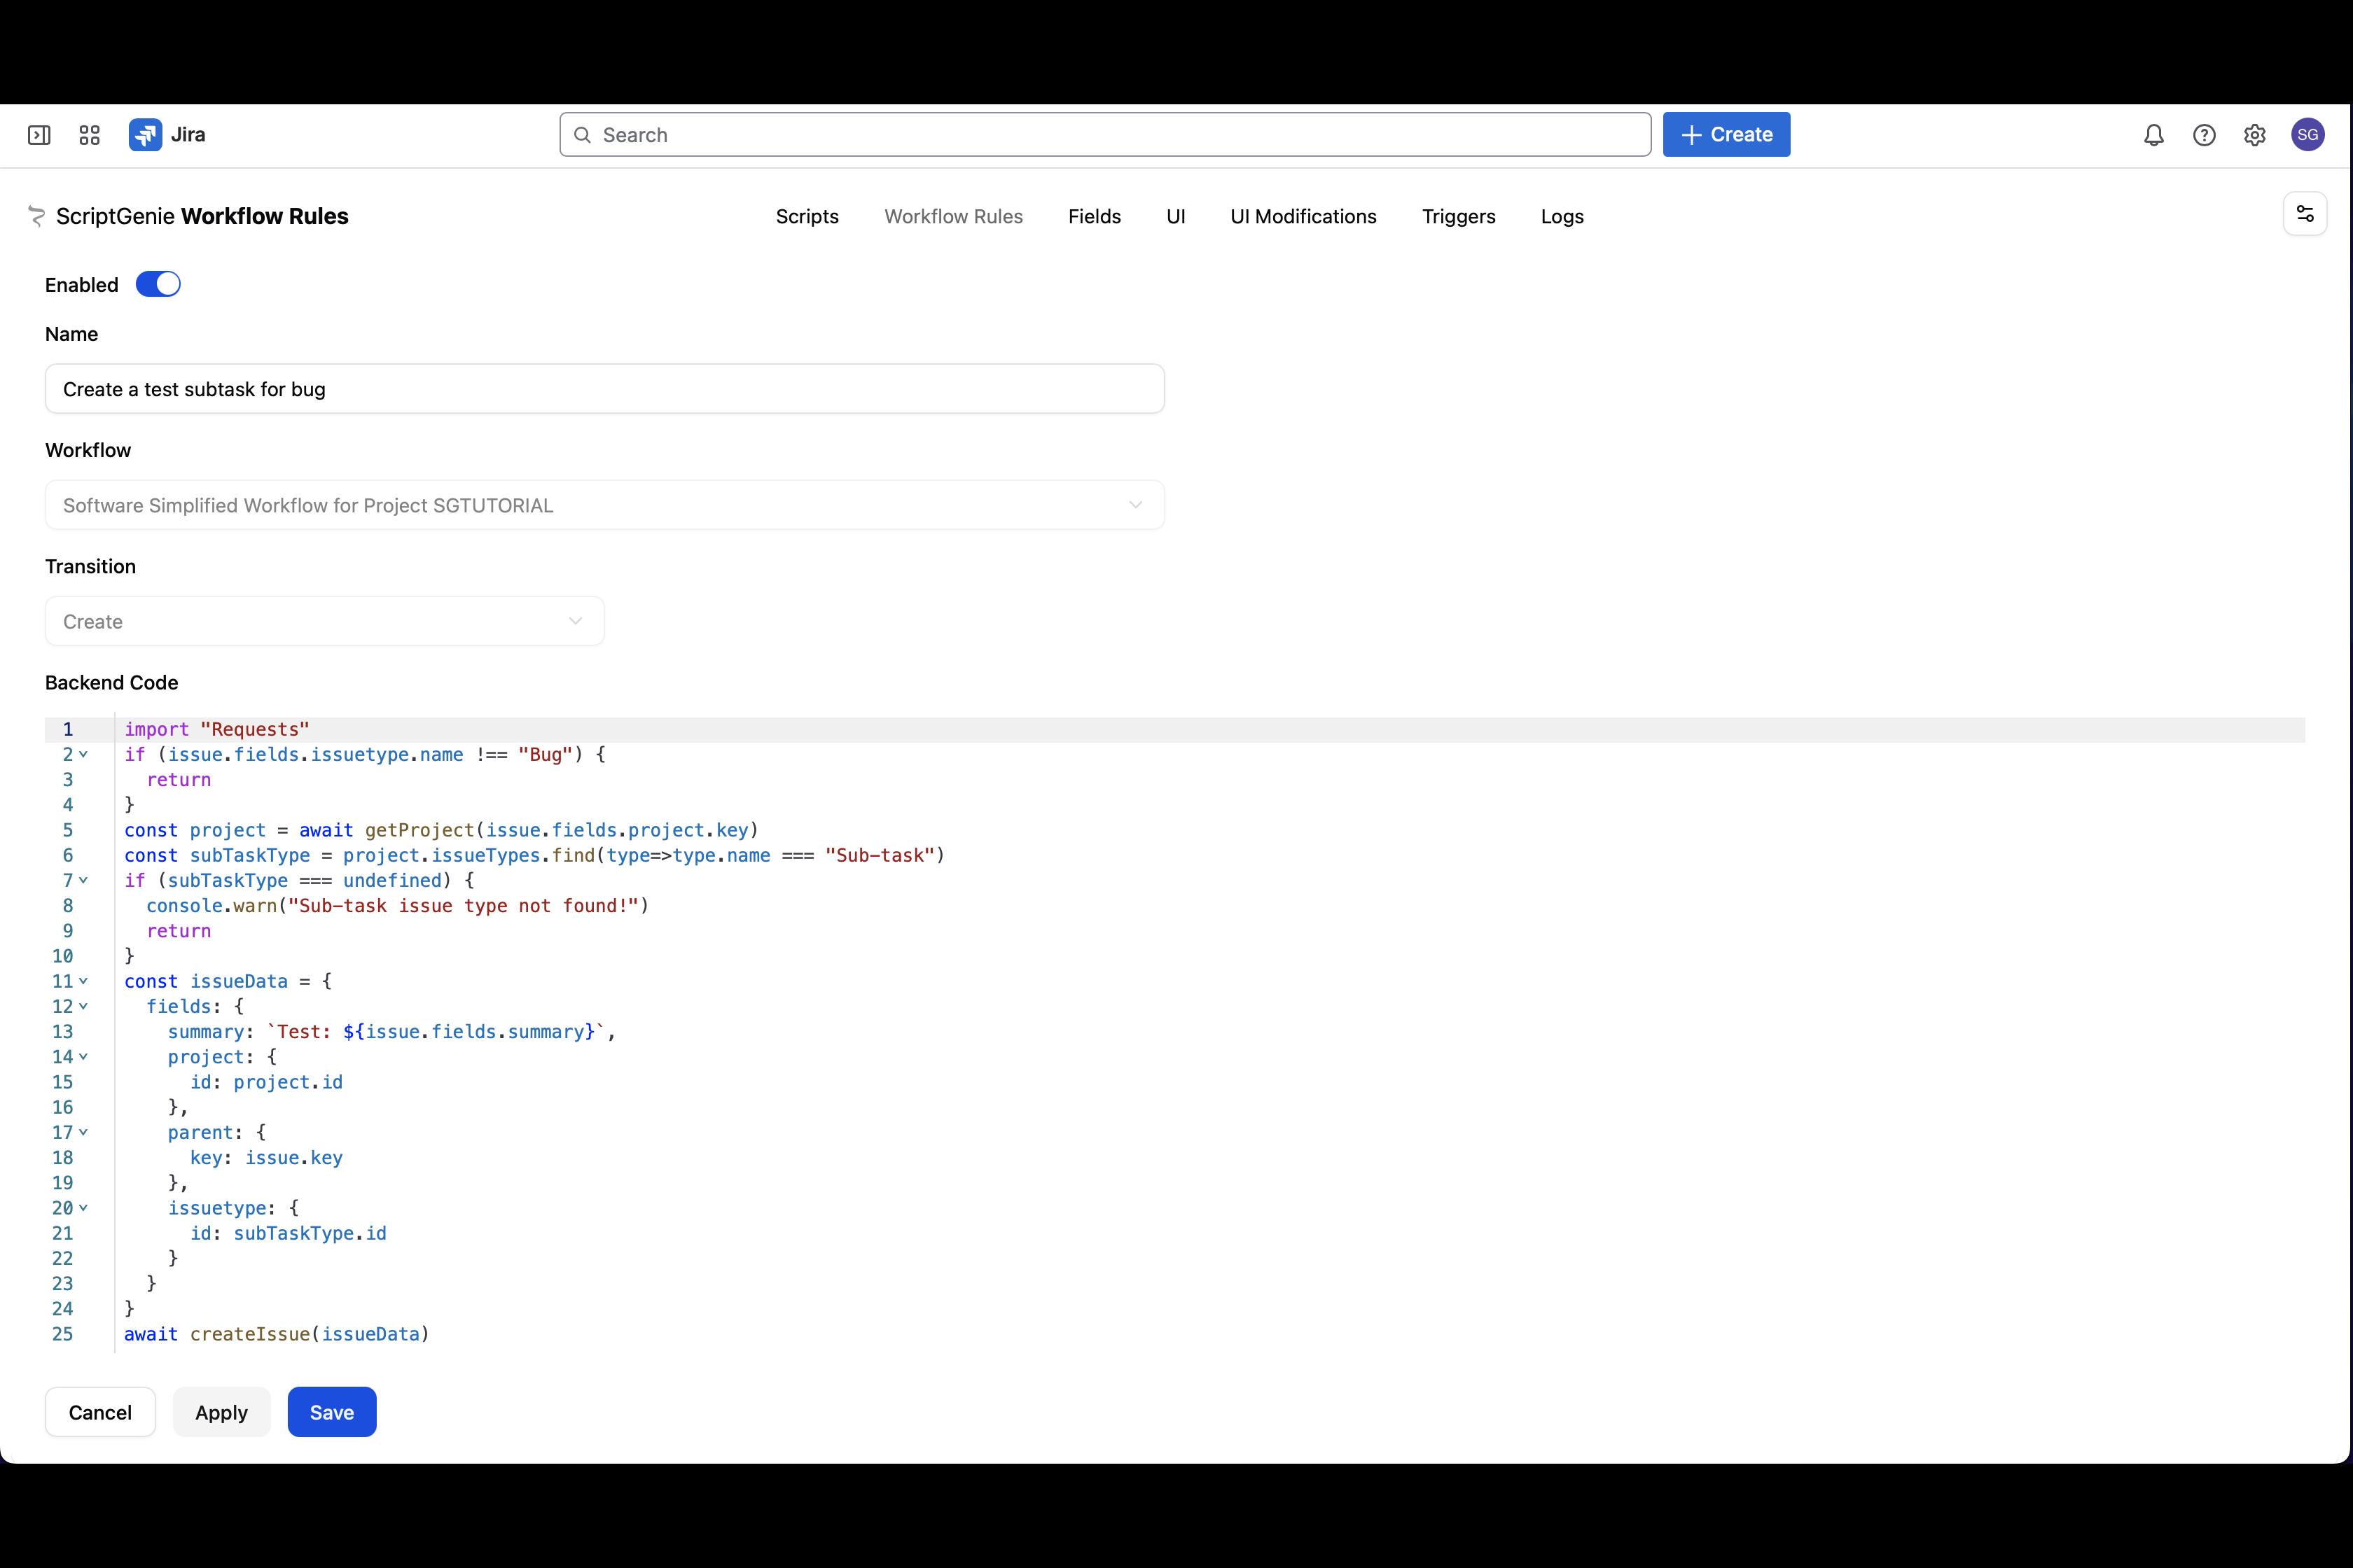
Task: Disable the Enabled toggle switch
Action: click(x=158, y=285)
